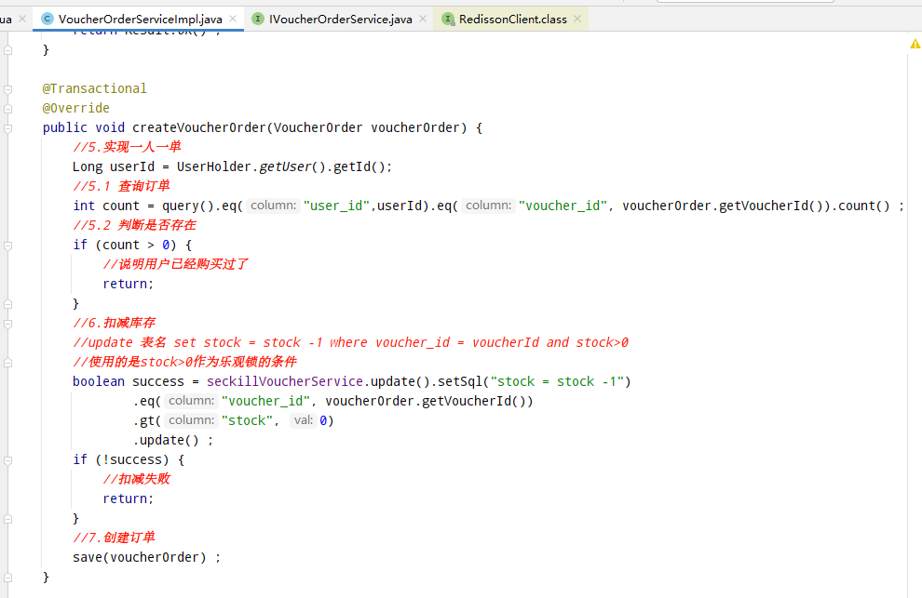Click fold end marker after count if-block
The image size is (922, 598).
[7, 304]
